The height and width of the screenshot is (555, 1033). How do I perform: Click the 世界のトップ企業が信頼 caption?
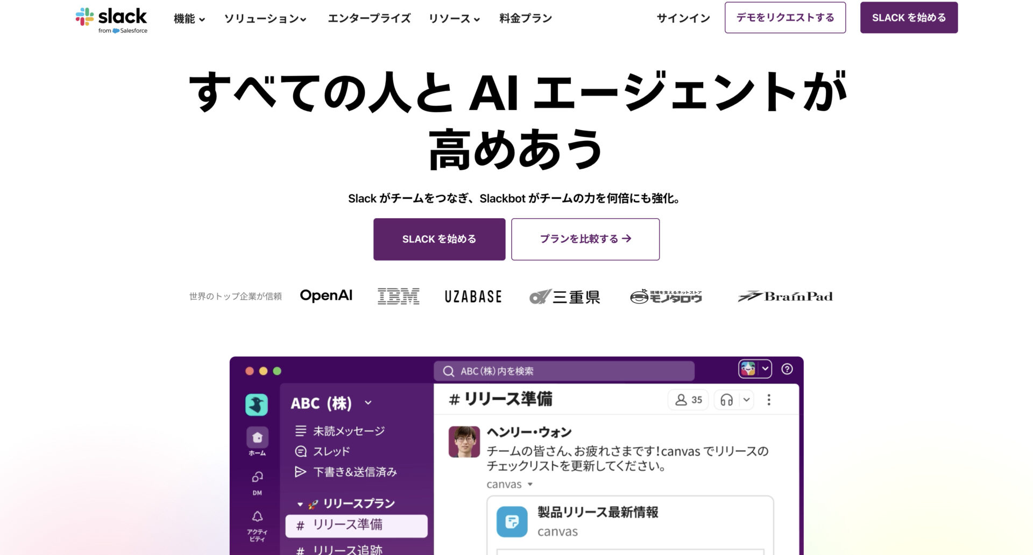pos(235,297)
